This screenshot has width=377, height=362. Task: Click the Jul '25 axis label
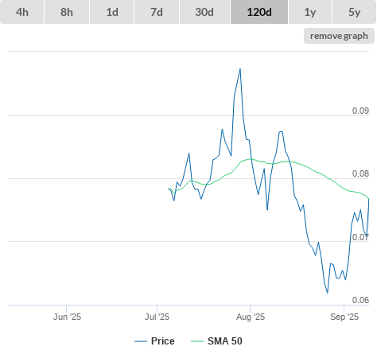pos(157,317)
